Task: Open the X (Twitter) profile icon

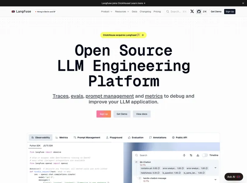Action: [192, 11]
